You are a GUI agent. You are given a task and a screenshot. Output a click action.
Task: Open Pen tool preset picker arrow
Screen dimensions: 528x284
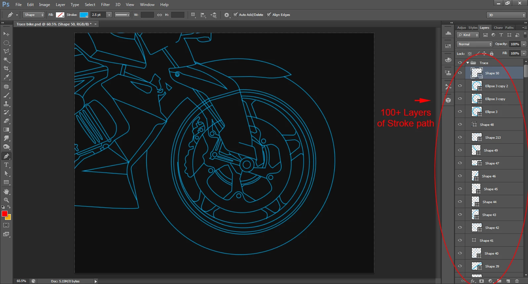tap(17, 15)
